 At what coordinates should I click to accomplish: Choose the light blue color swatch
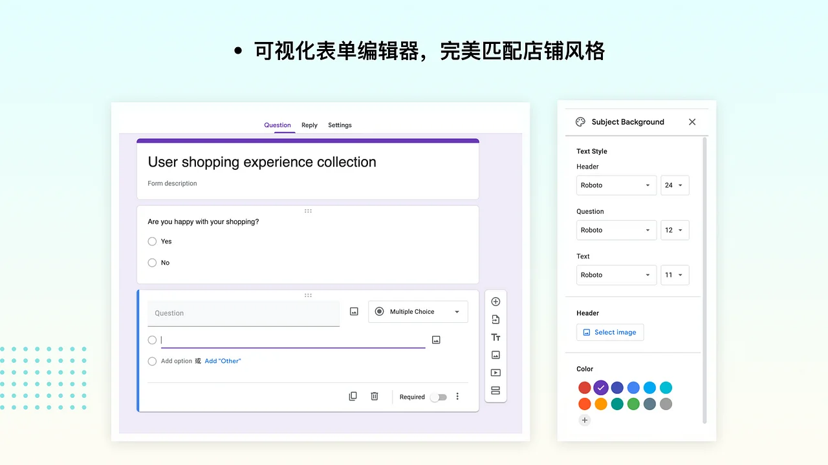pyautogui.click(x=649, y=387)
